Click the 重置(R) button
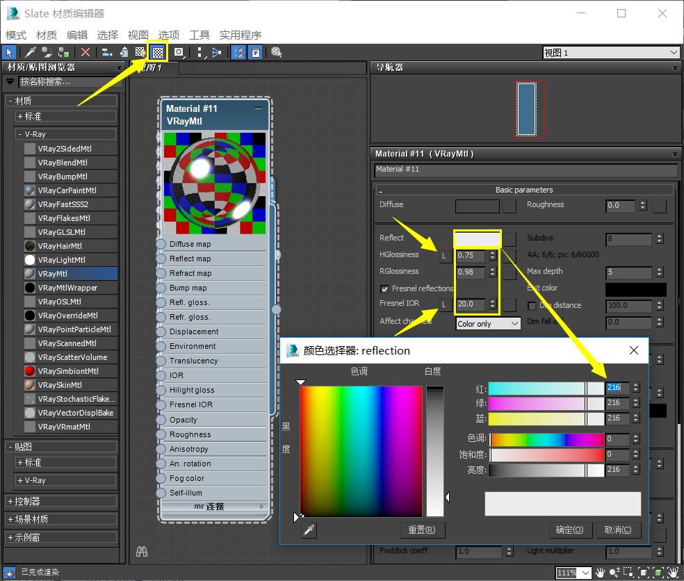Screen dimensions: 684x581 (421, 530)
